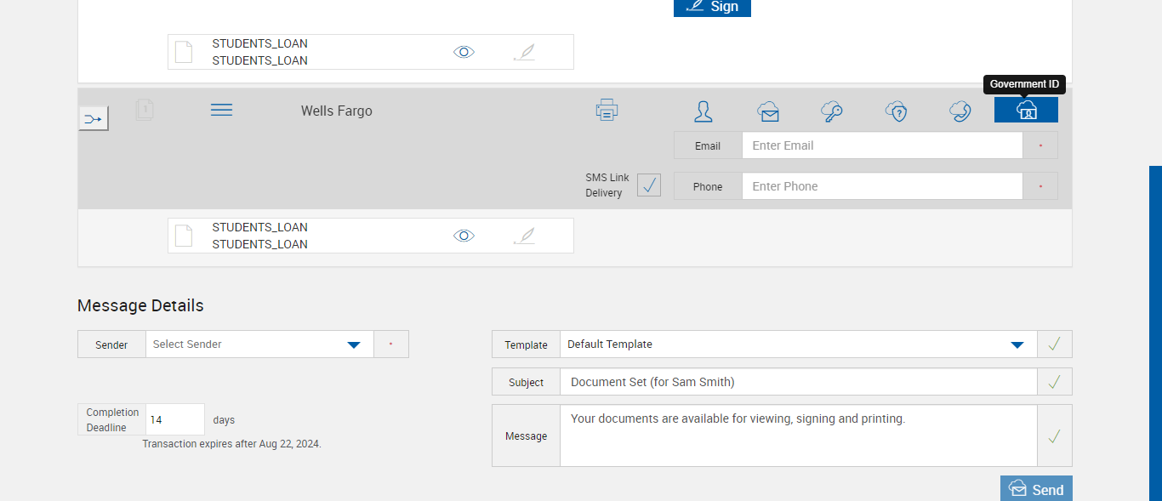Click the merge arrow button on left
The width and height of the screenshot is (1162, 501).
click(x=94, y=118)
